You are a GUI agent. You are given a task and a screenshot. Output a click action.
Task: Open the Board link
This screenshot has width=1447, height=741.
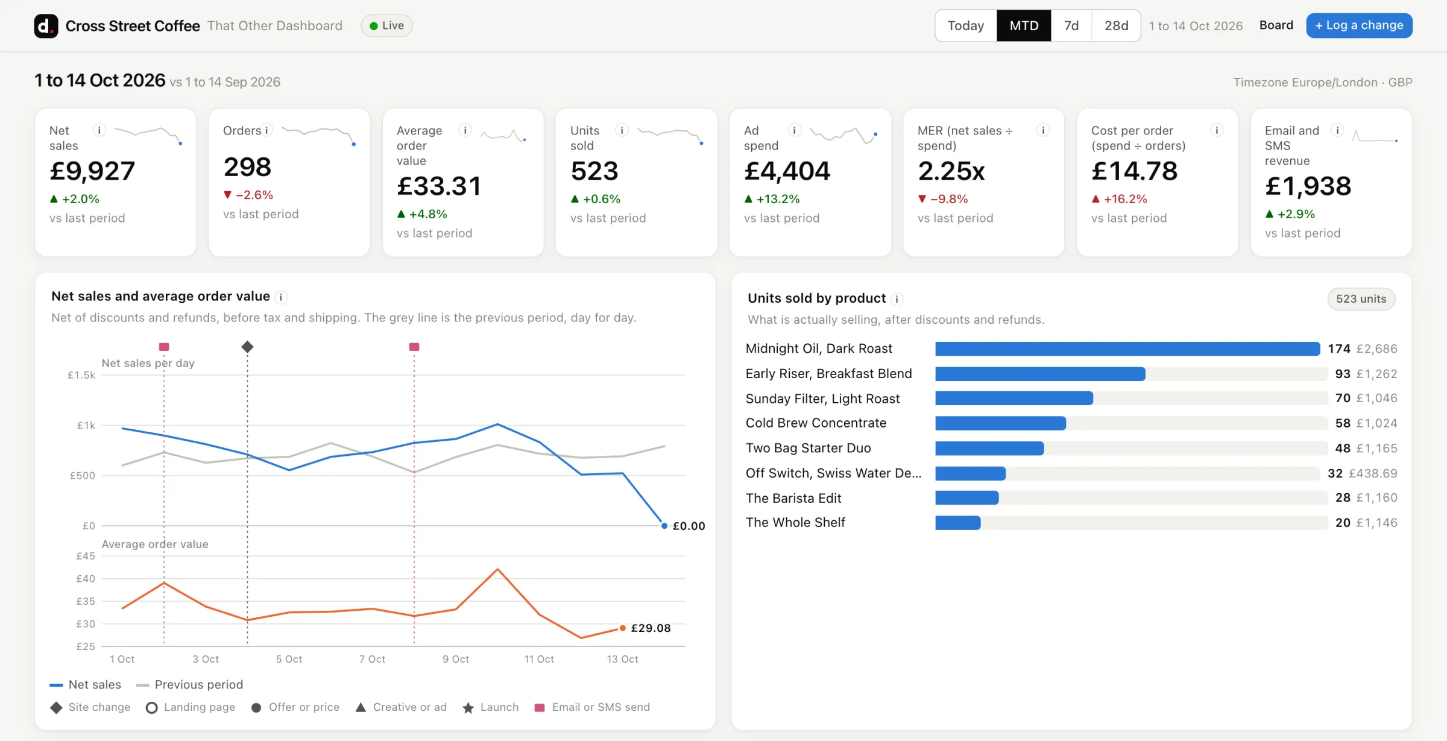point(1276,25)
